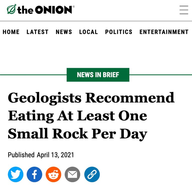Select NEWS in the navigation bar
192x188 pixels.
pos(64,32)
